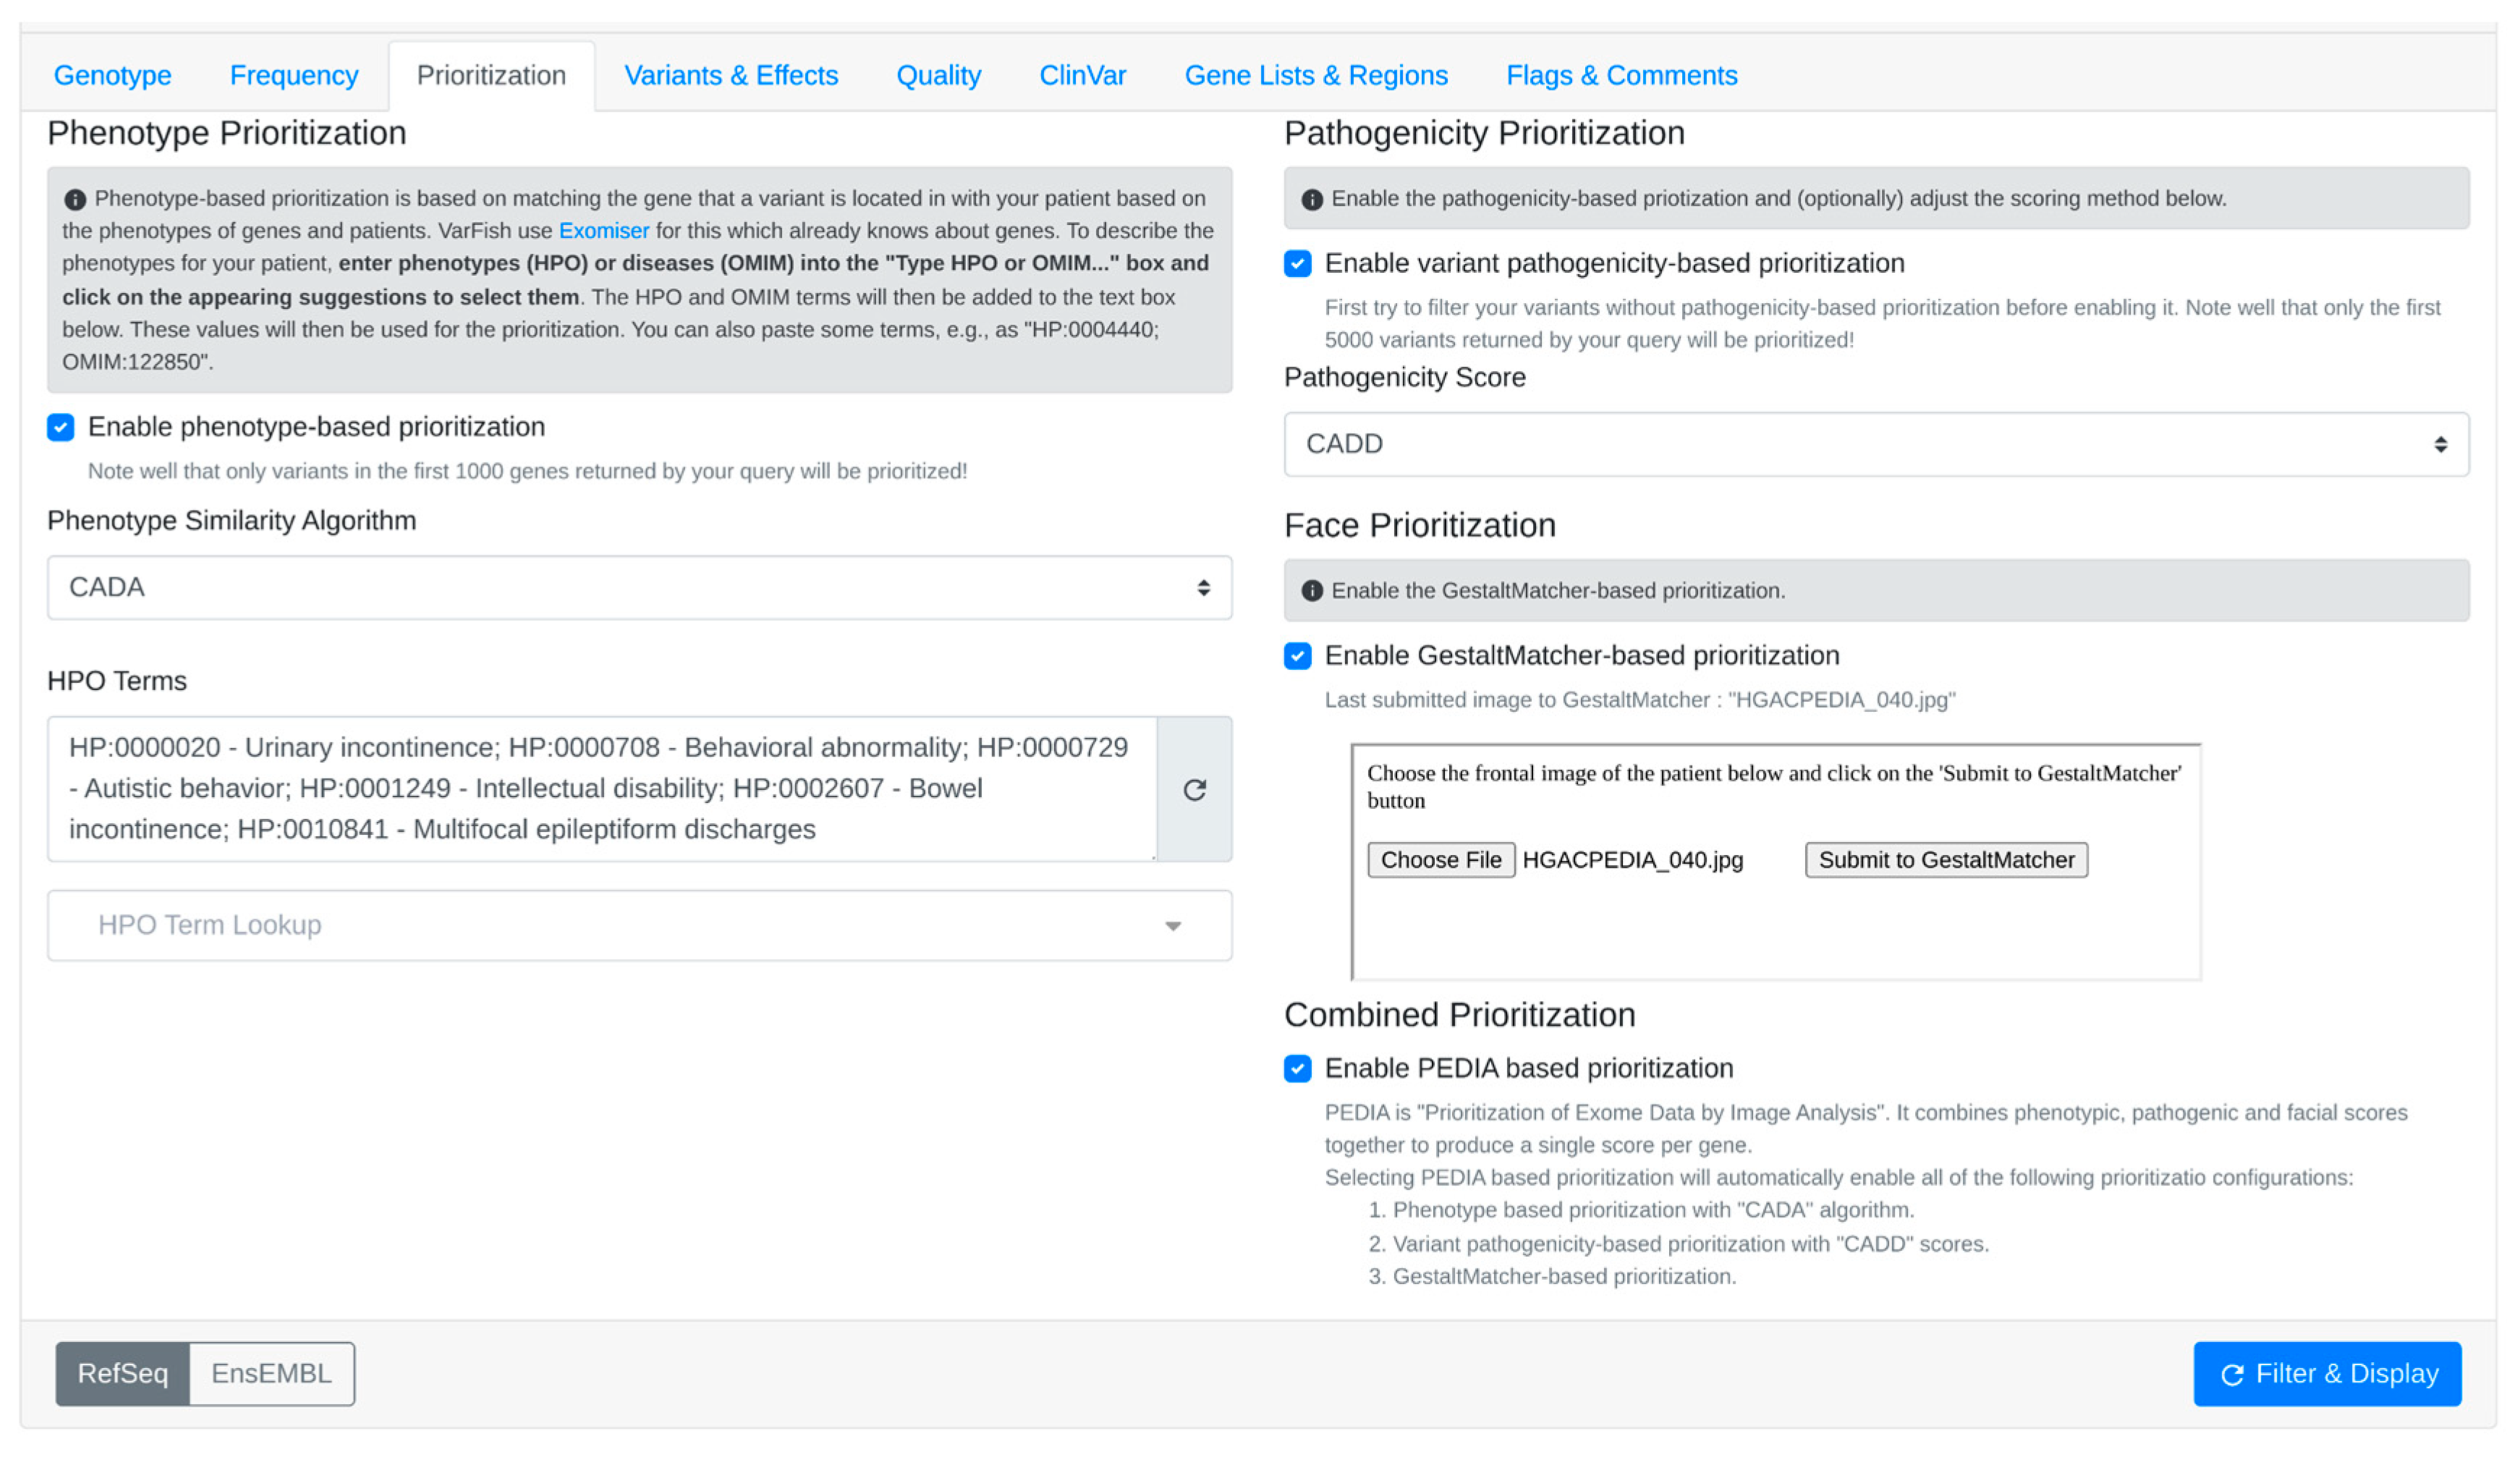Open Phenotype Similarity Algorithm CADA dropdown
Image resolution: width=2520 pixels, height=1457 pixels.
point(639,587)
